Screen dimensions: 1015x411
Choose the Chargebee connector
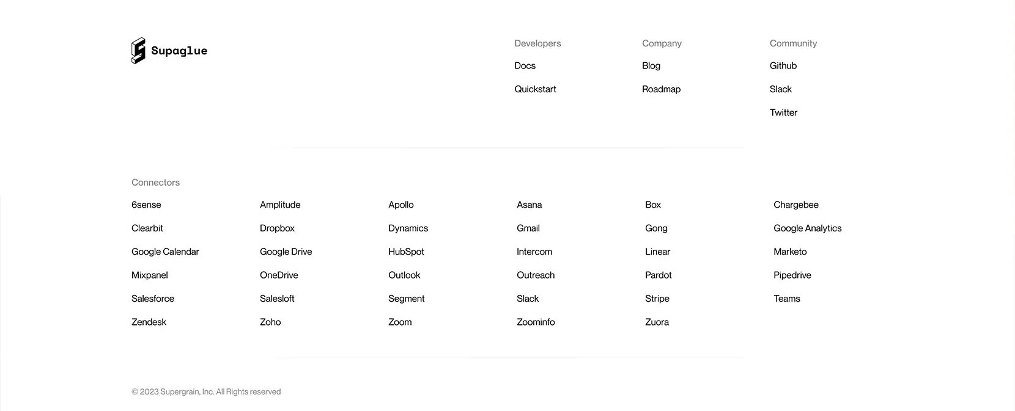[796, 205]
